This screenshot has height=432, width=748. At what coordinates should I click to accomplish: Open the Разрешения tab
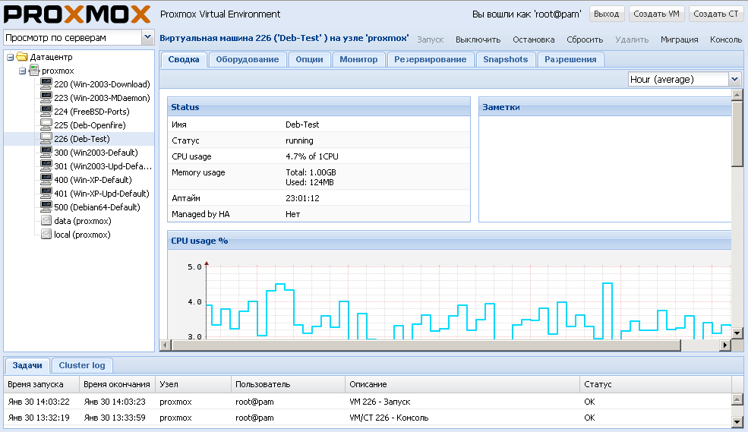click(x=570, y=60)
